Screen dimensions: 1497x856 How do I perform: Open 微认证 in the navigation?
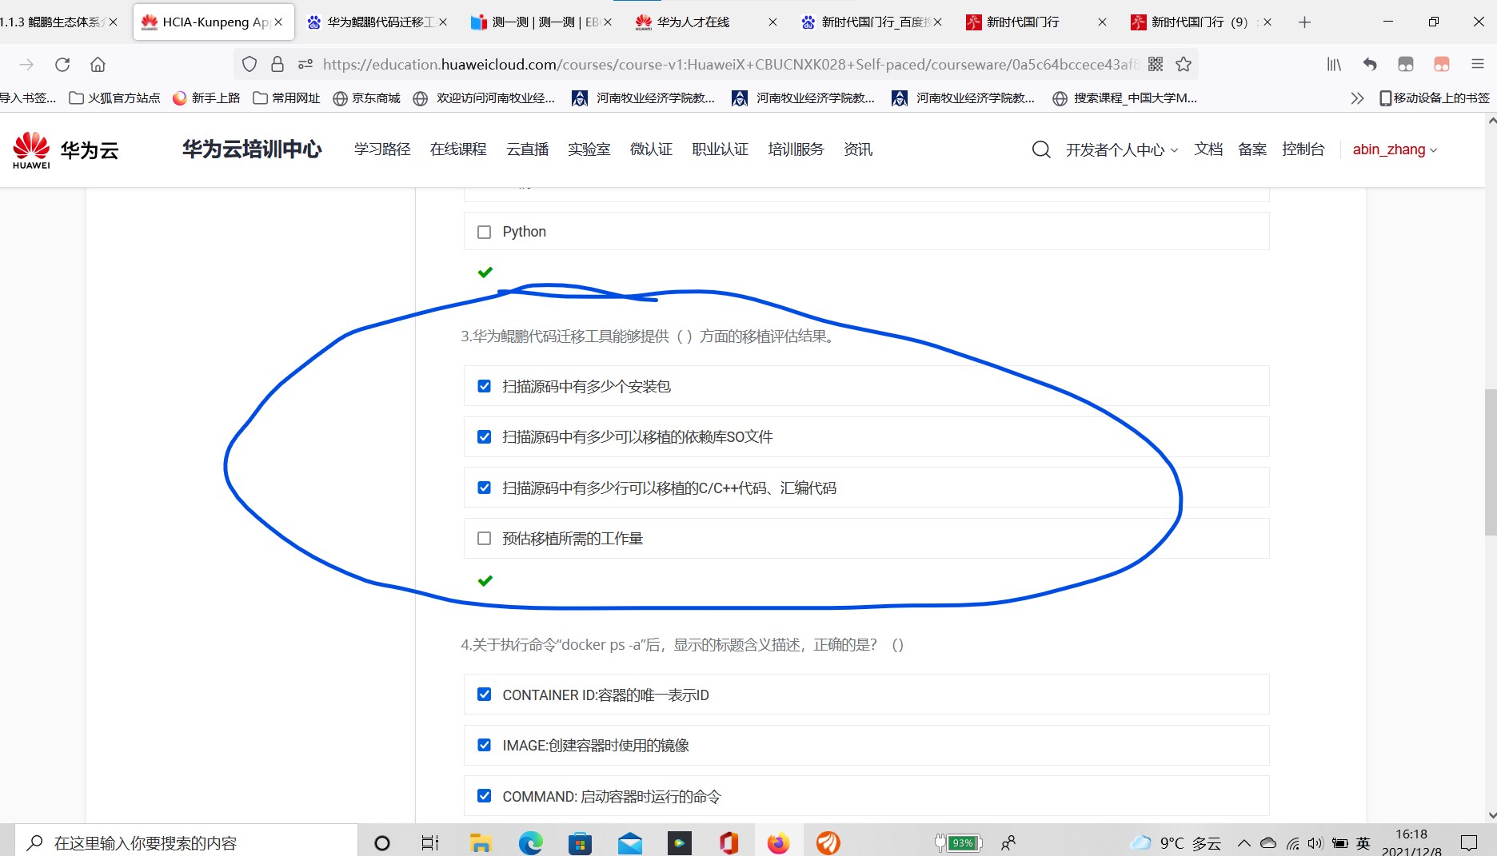tap(651, 149)
